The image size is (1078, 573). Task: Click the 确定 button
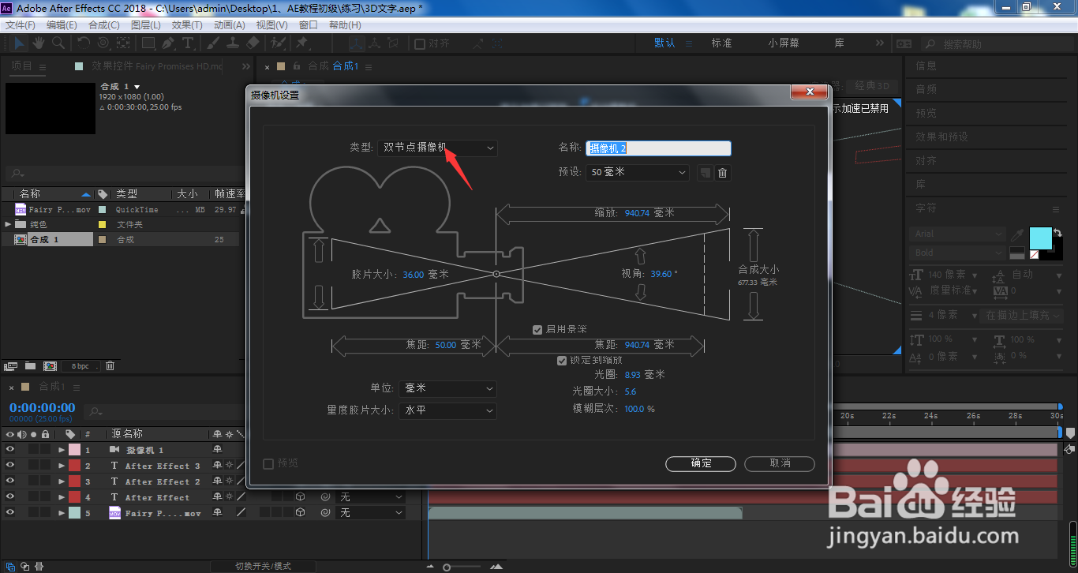[x=701, y=463]
